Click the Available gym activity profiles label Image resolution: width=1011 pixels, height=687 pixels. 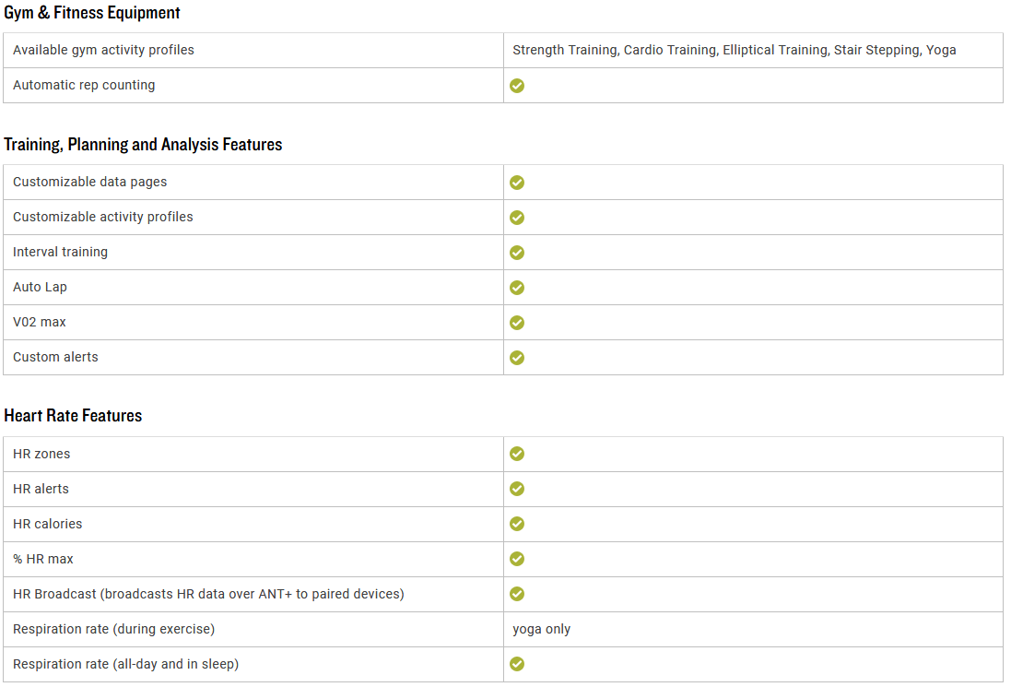(103, 50)
